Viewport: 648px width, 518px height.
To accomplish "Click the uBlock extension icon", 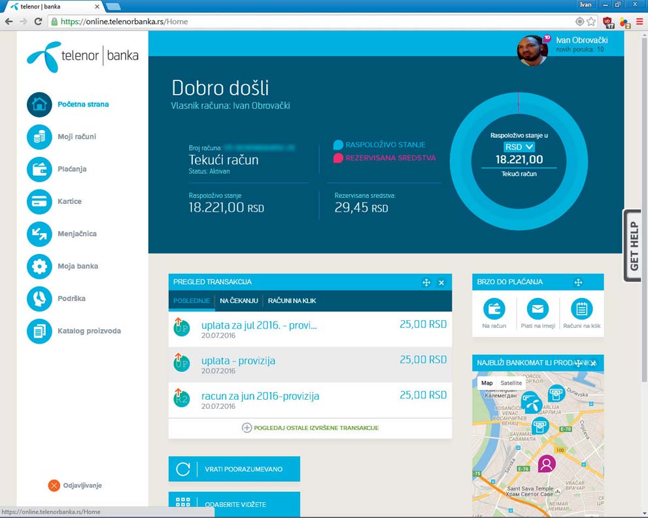I will click(x=608, y=22).
